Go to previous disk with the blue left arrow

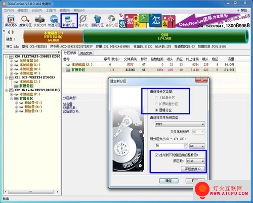[9, 32]
